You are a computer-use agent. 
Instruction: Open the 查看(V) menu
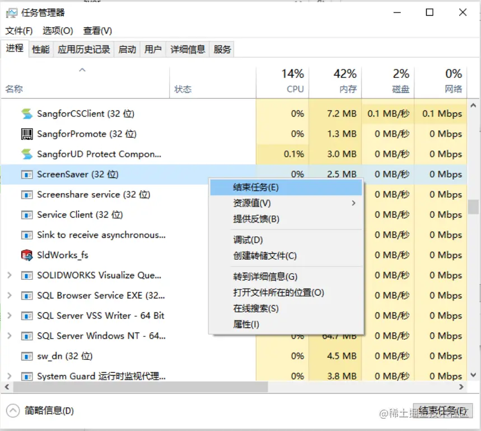point(97,31)
